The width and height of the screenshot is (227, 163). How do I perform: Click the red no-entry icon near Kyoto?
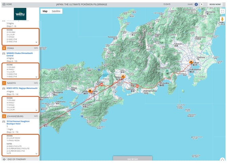coord(102,85)
